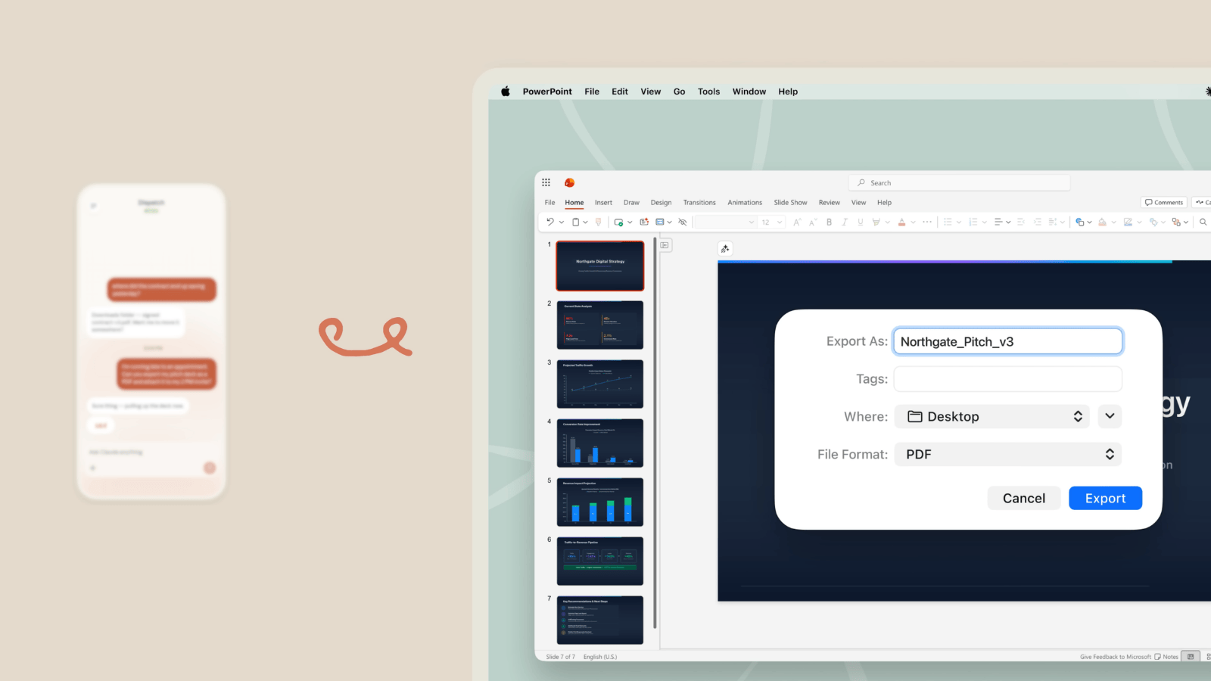Click the Undo arrow icon
Image resolution: width=1211 pixels, height=681 pixels.
tap(550, 222)
